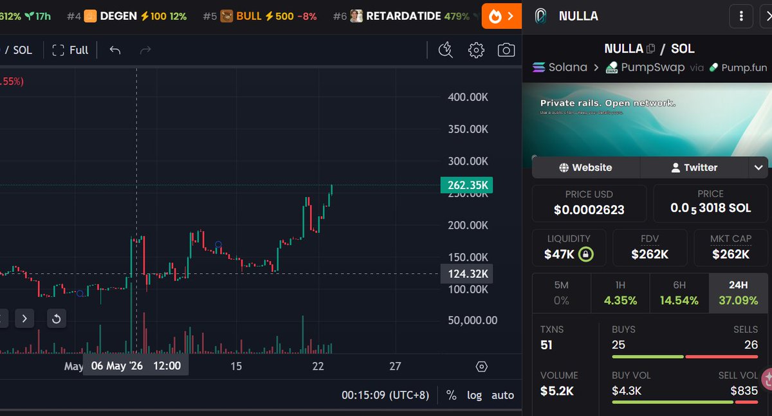Click the 50,000.00 volume axis label
772x416 pixels.
coord(472,320)
